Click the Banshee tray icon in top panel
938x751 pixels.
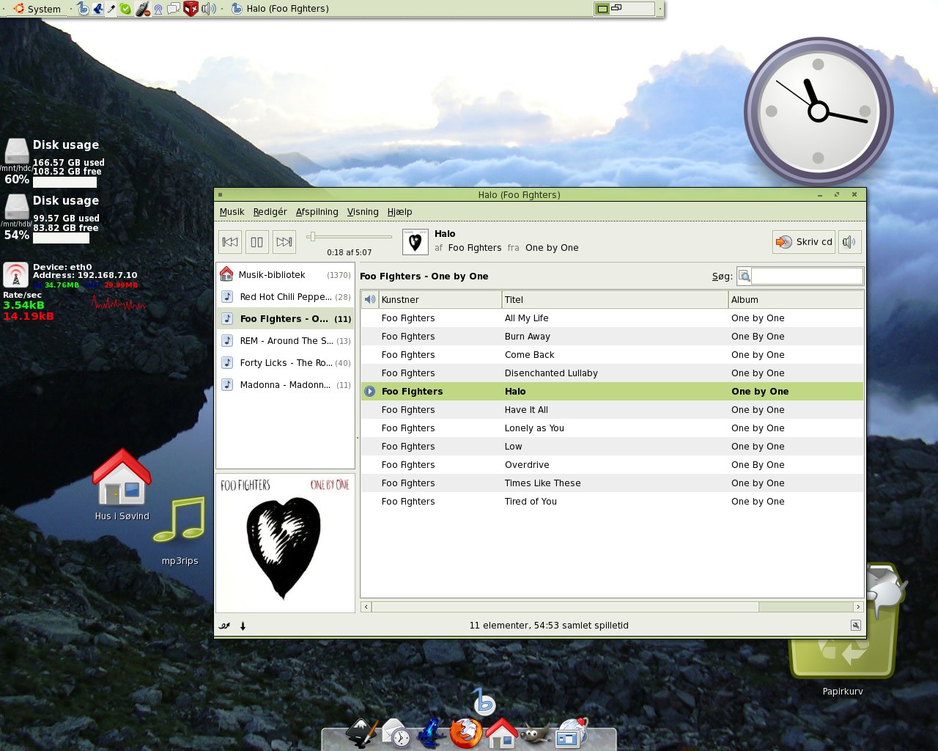coord(82,9)
